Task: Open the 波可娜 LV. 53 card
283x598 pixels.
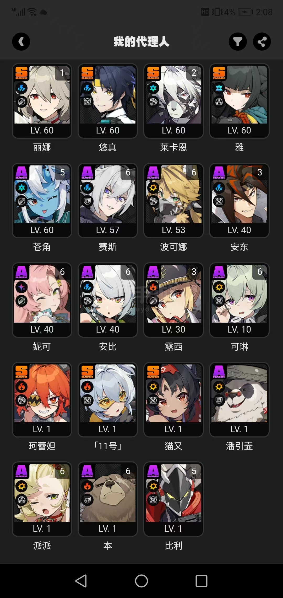Action: click(x=173, y=201)
